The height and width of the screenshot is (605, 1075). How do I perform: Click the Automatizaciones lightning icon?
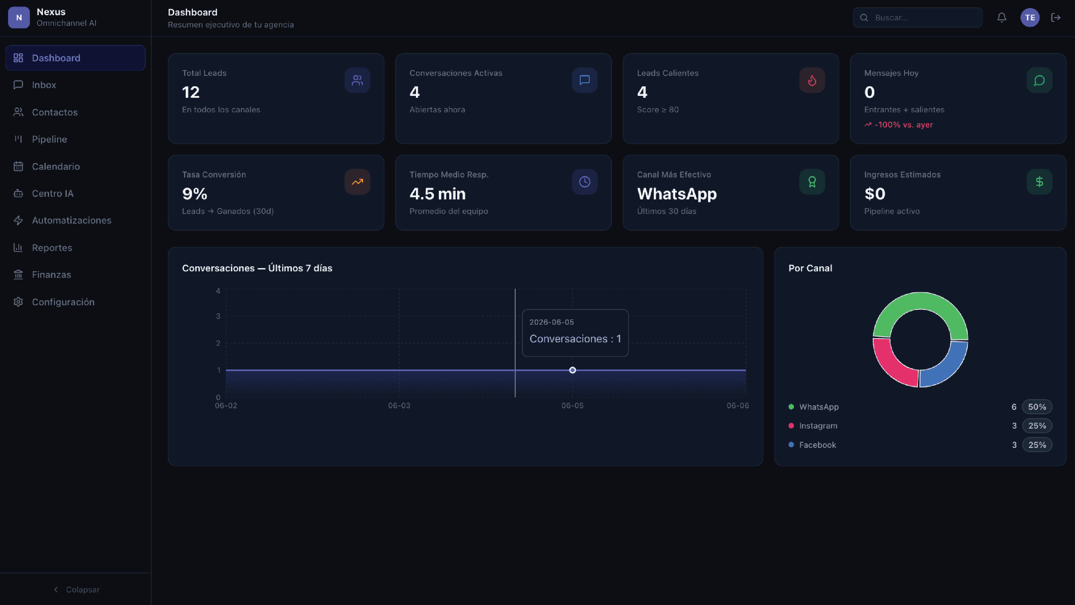click(x=18, y=220)
